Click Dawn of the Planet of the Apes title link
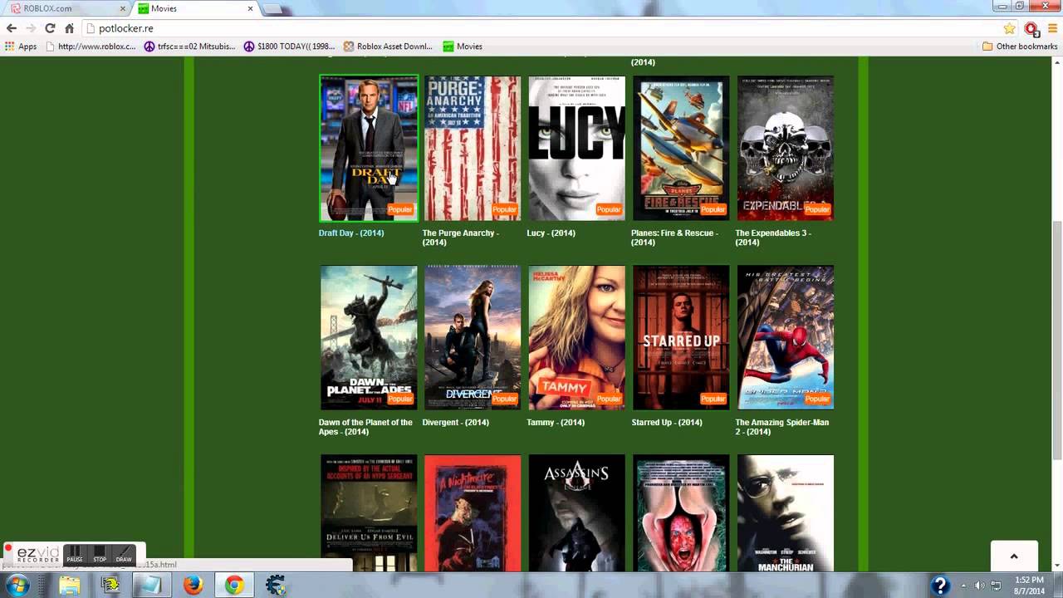This screenshot has height=598, width=1063. point(365,427)
